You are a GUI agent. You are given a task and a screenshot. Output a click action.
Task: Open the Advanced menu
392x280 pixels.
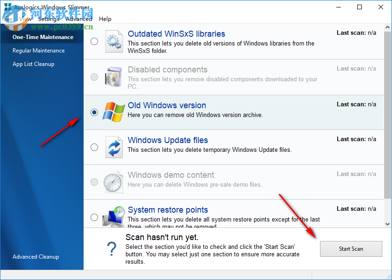pos(79,19)
